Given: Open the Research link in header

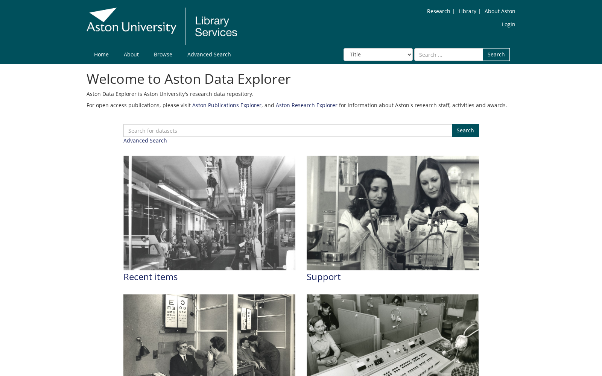Looking at the screenshot, I should [x=438, y=11].
